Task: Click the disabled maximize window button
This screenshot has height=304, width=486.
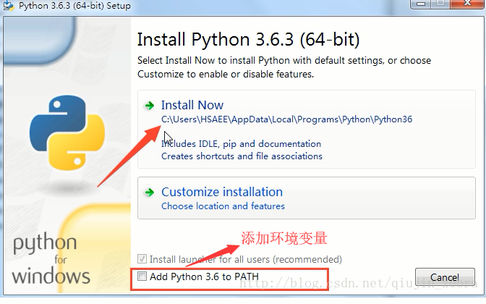Action: tap(440, 4)
